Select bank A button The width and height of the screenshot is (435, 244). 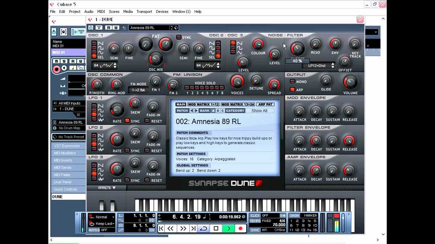213,111
